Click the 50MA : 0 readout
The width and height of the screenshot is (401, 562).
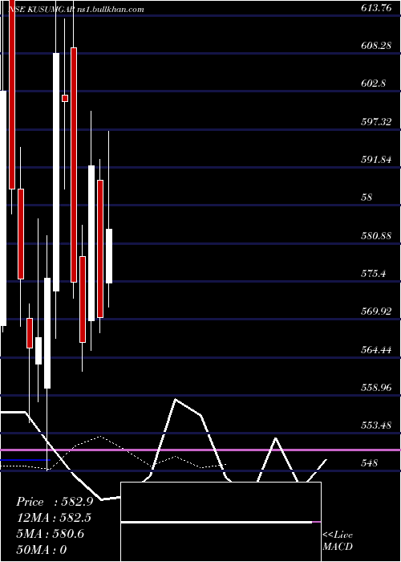[x=42, y=550]
